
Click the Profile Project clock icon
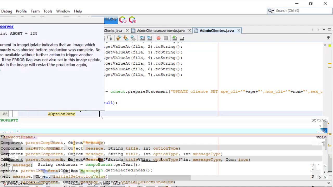tap(123, 20)
